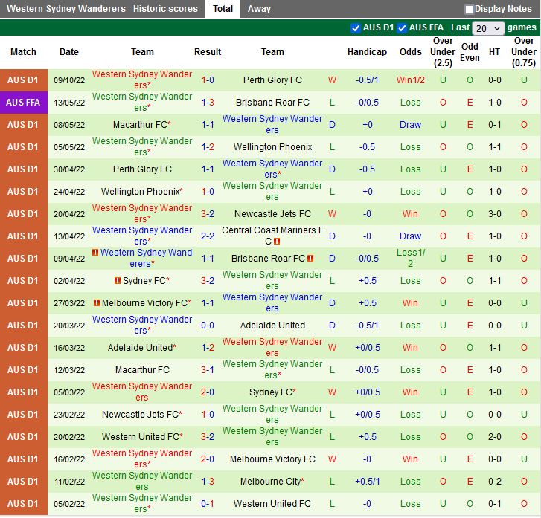This screenshot has height=518, width=541.
Task: Enable the Display Notes checkbox
Action: tap(469, 10)
